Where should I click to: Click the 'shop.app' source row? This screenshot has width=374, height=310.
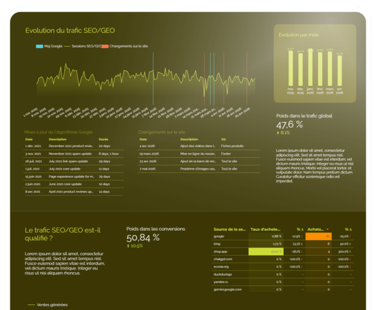click(282, 251)
